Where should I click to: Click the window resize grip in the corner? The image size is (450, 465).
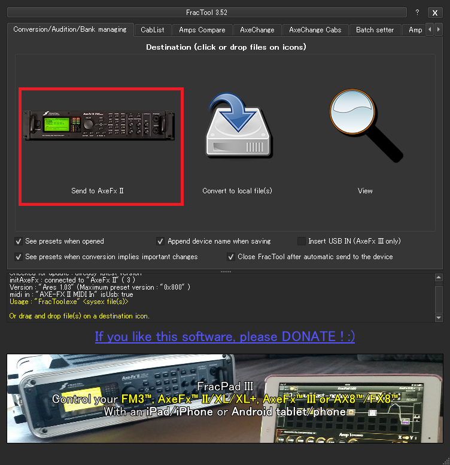click(446, 461)
